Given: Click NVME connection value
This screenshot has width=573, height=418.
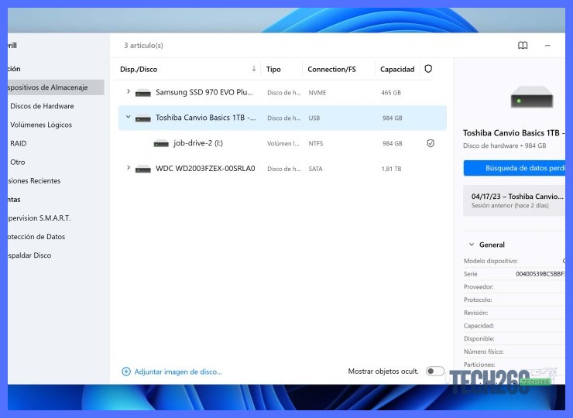Looking at the screenshot, I should pyautogui.click(x=317, y=93).
